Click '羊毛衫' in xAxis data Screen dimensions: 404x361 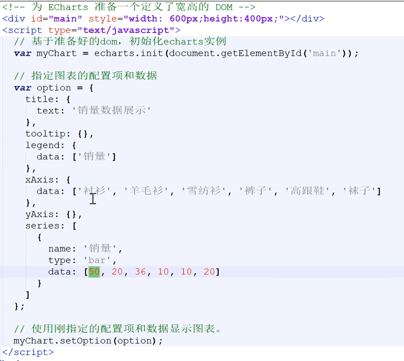click(146, 191)
